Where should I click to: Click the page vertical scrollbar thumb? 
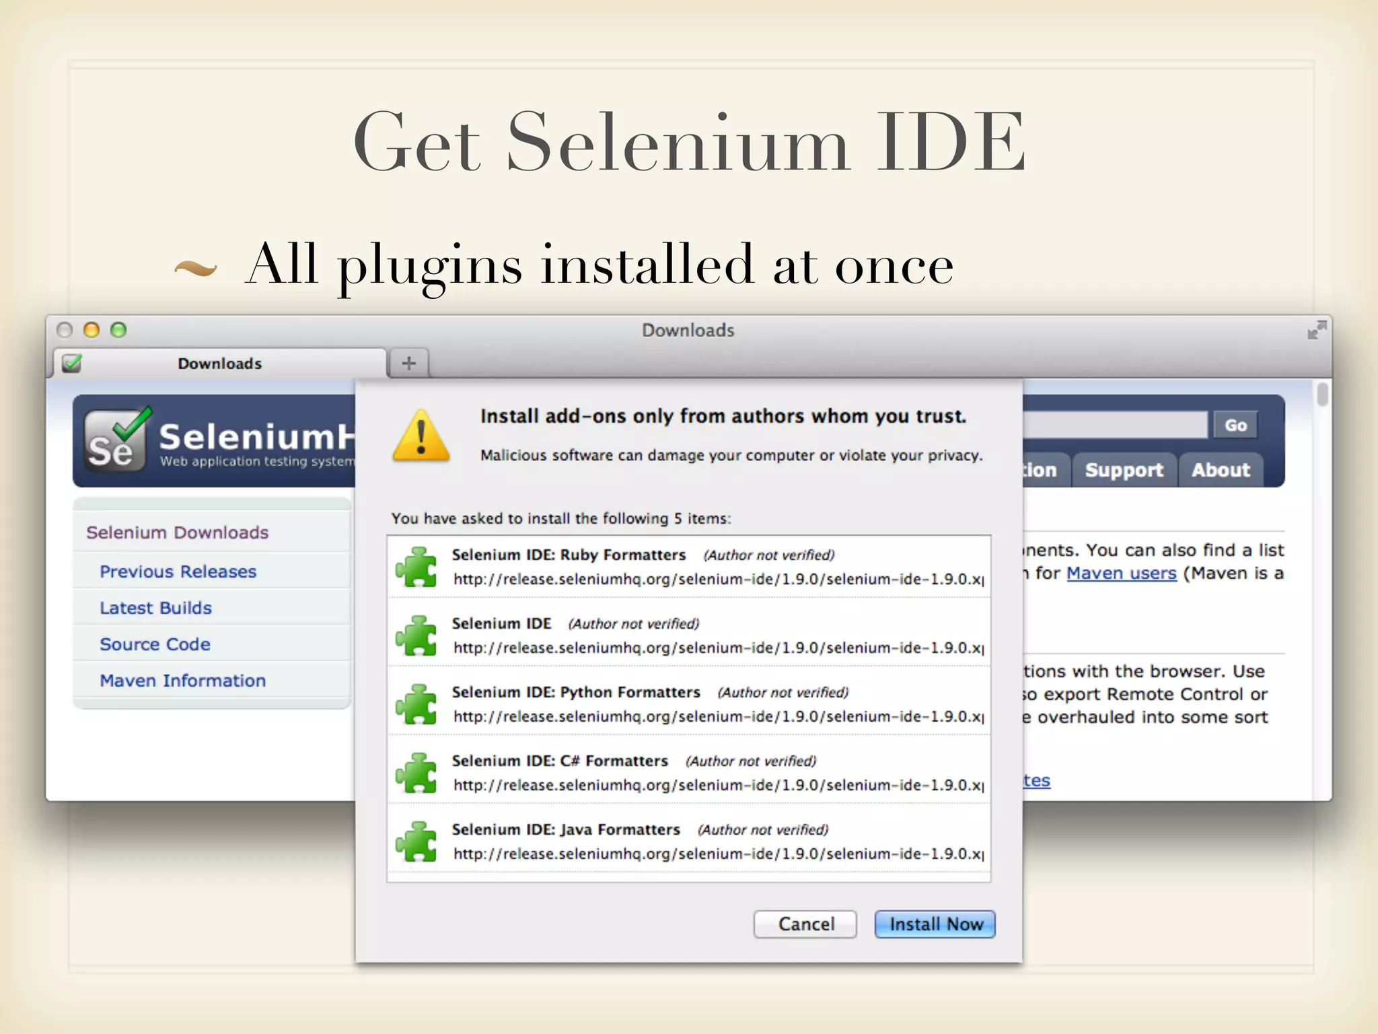(1323, 394)
